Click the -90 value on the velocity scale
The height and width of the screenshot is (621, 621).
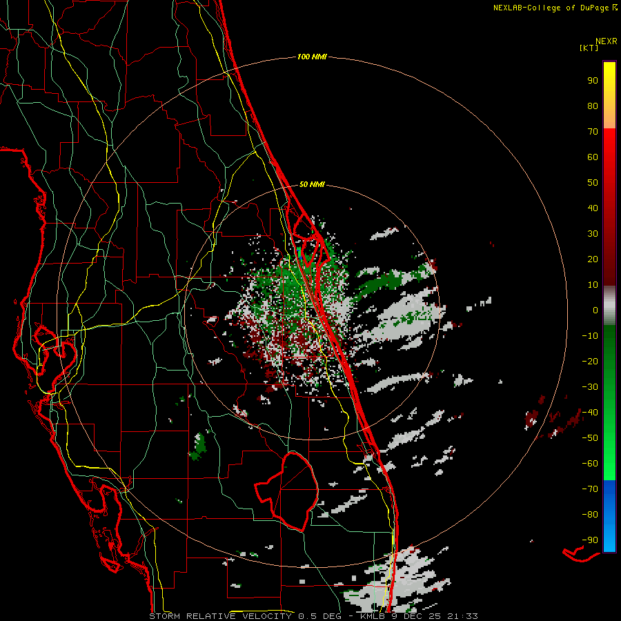point(590,540)
